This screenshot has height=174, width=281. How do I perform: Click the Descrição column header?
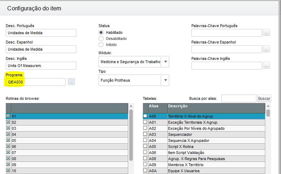click(216, 108)
